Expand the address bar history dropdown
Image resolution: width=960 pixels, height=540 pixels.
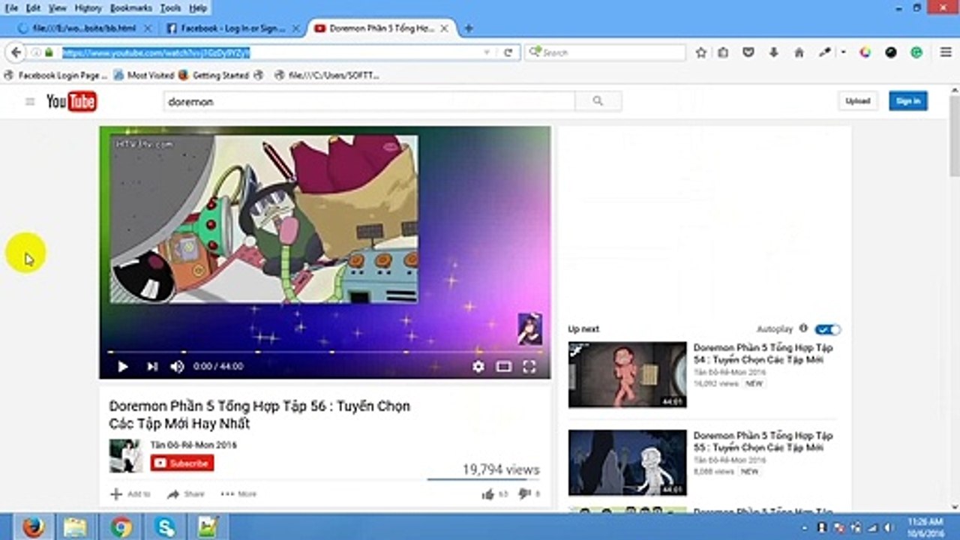[487, 52]
